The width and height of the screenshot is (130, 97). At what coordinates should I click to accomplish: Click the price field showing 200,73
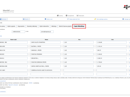pyautogui.click(x=111, y=50)
